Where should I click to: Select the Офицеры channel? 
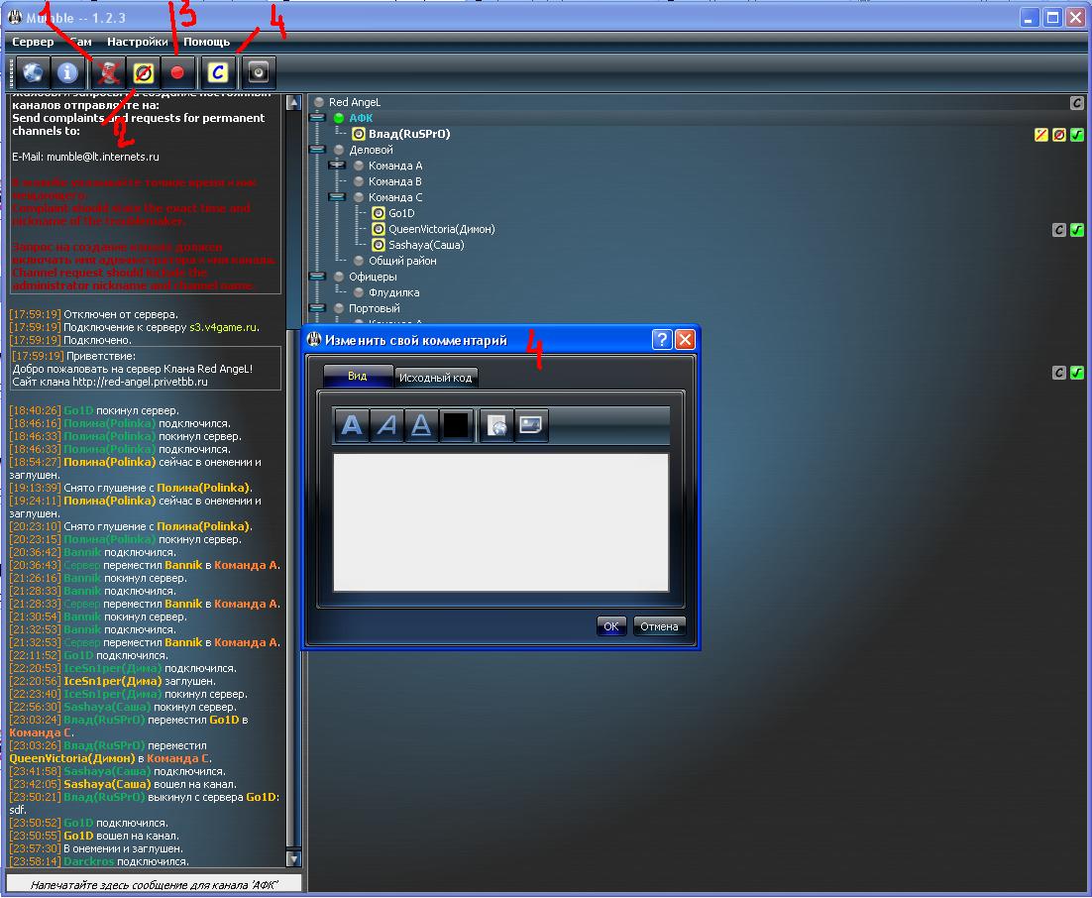pyautogui.click(x=373, y=277)
